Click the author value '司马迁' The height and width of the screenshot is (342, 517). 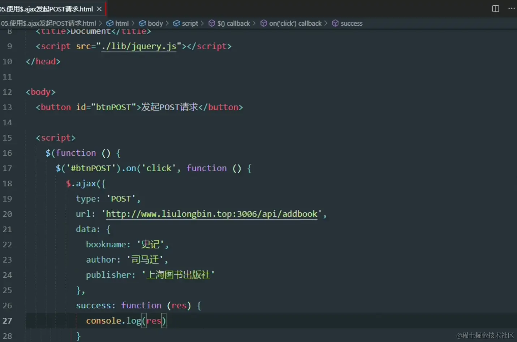(x=145, y=260)
